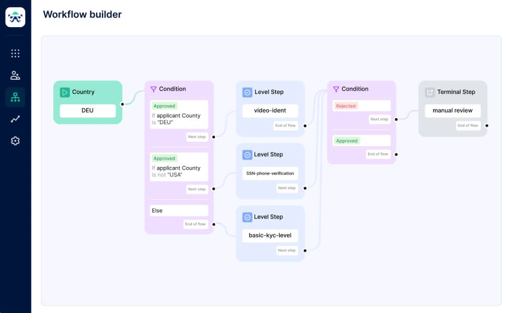The image size is (512, 313).
Task: Click the Terminal Step End of flow connector dot
Action: point(487,125)
